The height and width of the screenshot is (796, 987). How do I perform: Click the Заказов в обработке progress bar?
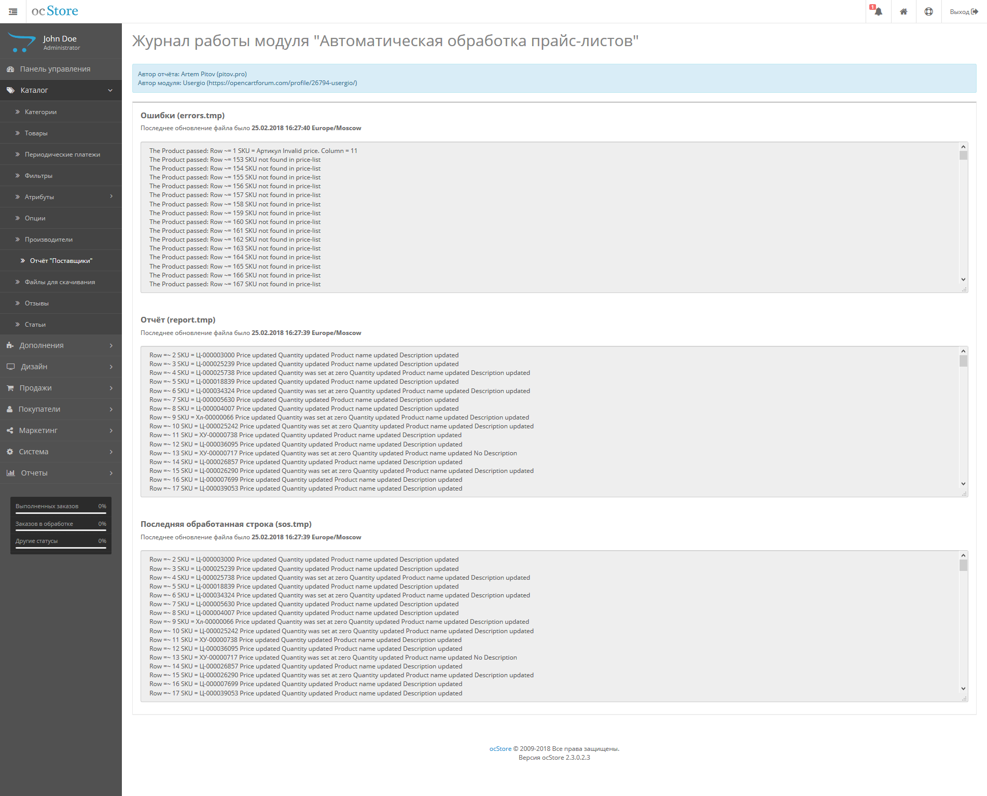tap(61, 530)
